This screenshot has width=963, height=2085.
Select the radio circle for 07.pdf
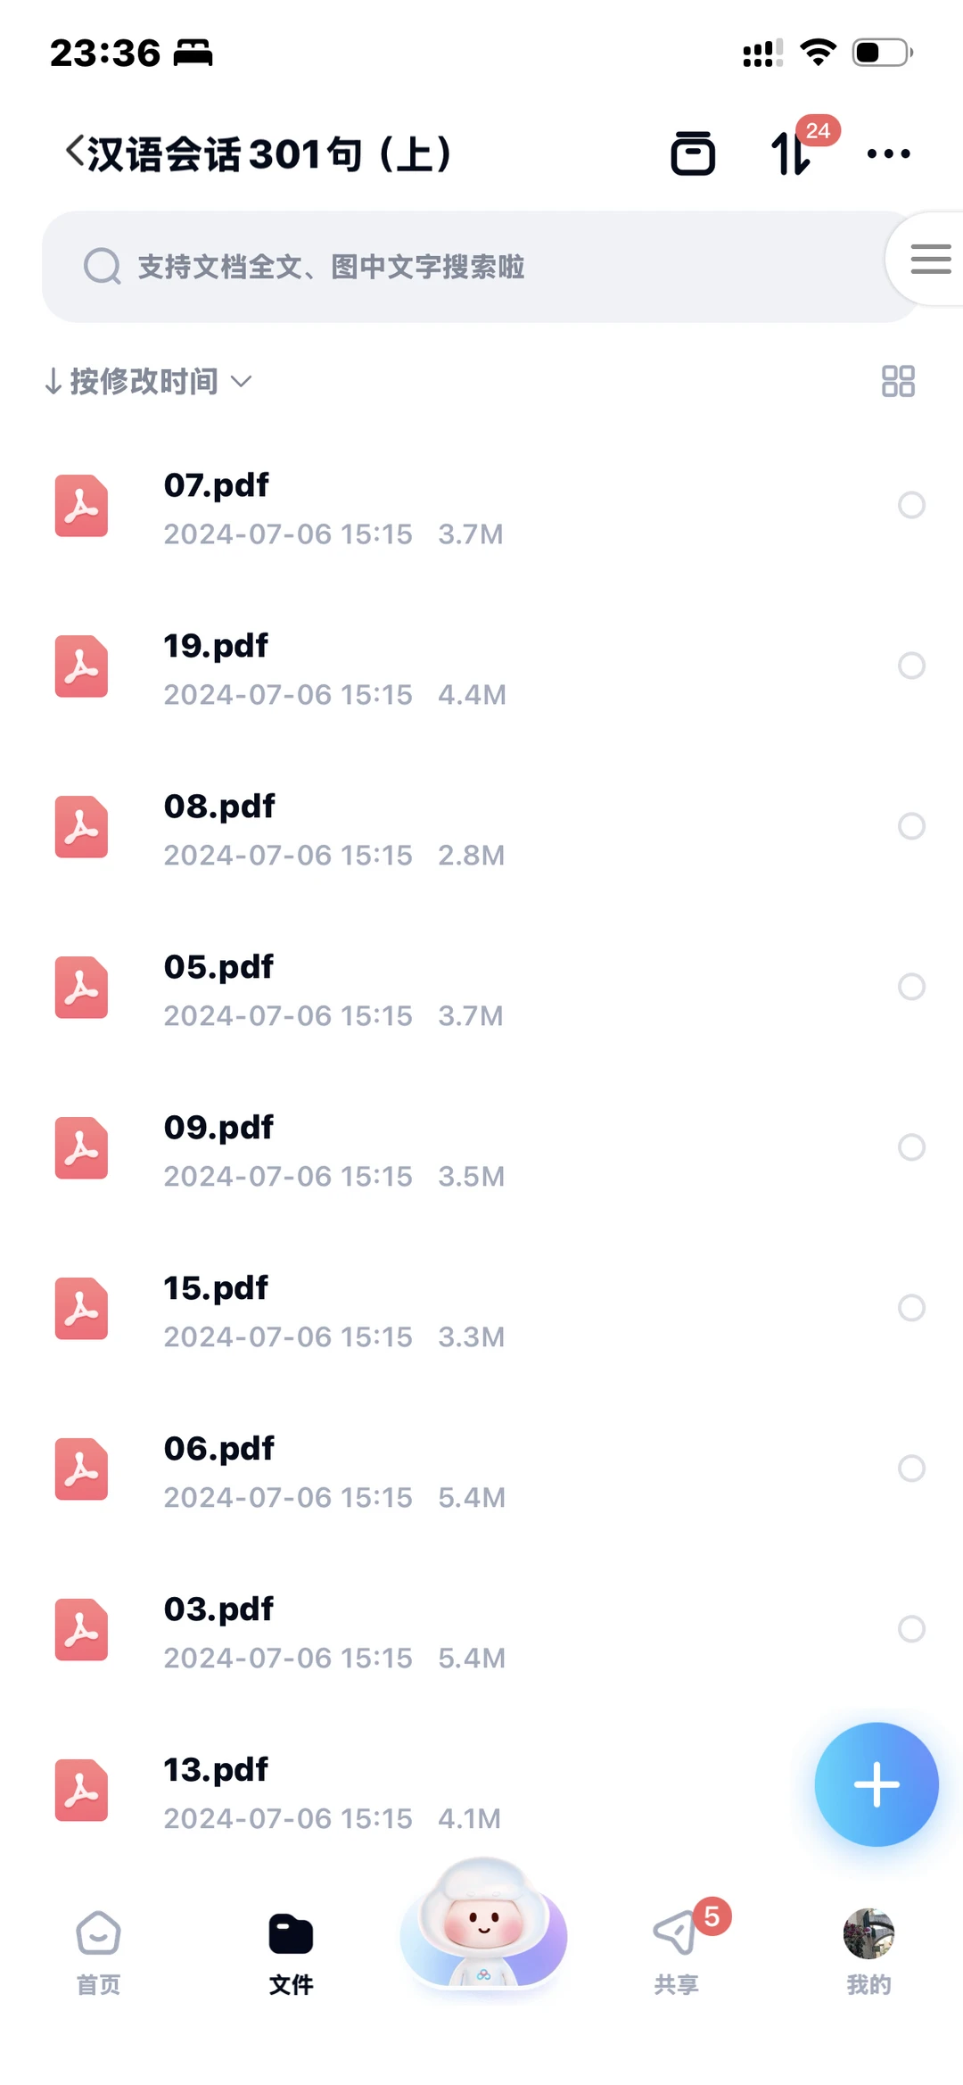(911, 505)
